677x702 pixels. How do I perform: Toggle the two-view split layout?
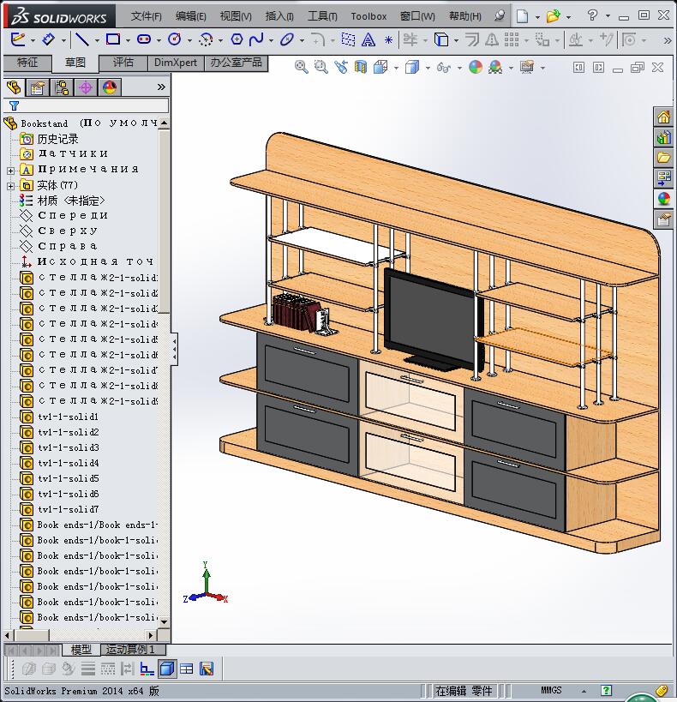(187, 669)
